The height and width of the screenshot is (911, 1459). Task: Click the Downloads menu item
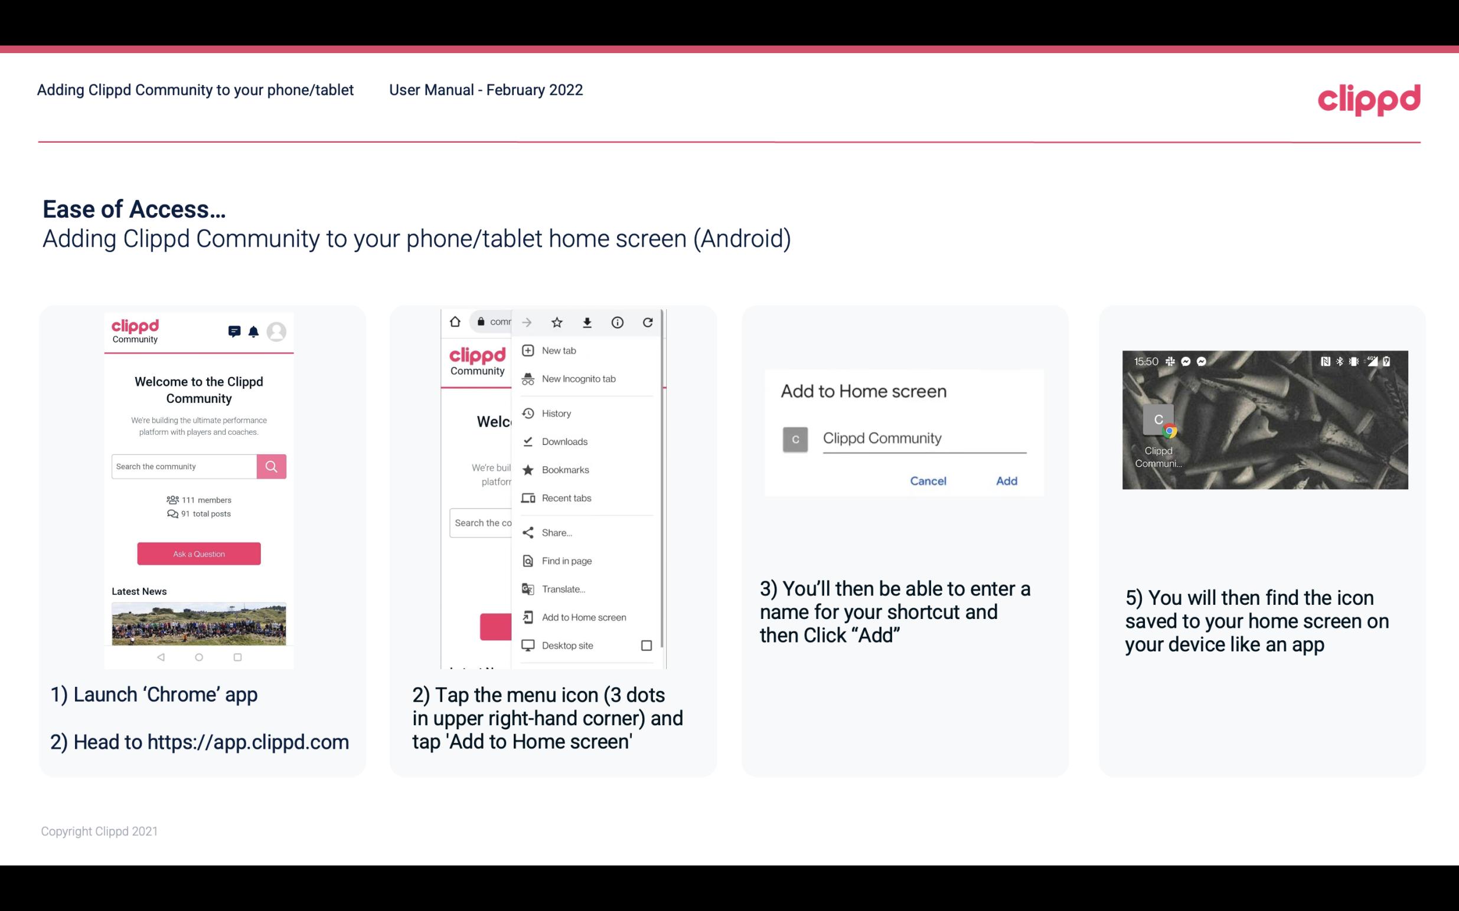[x=564, y=441]
